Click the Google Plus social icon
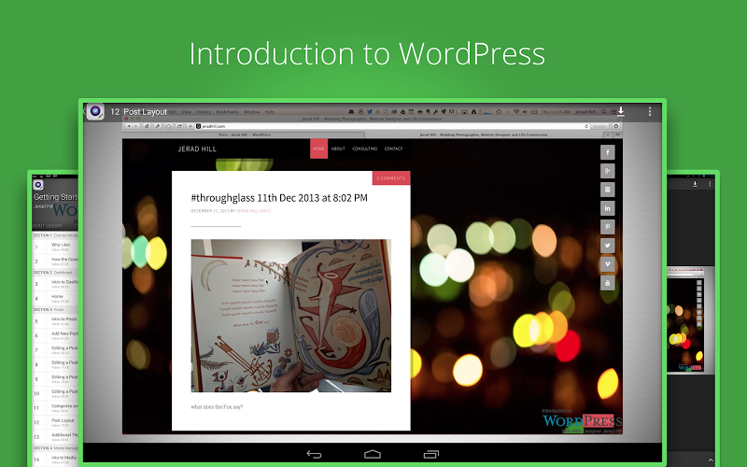This screenshot has width=747, height=467. [608, 171]
